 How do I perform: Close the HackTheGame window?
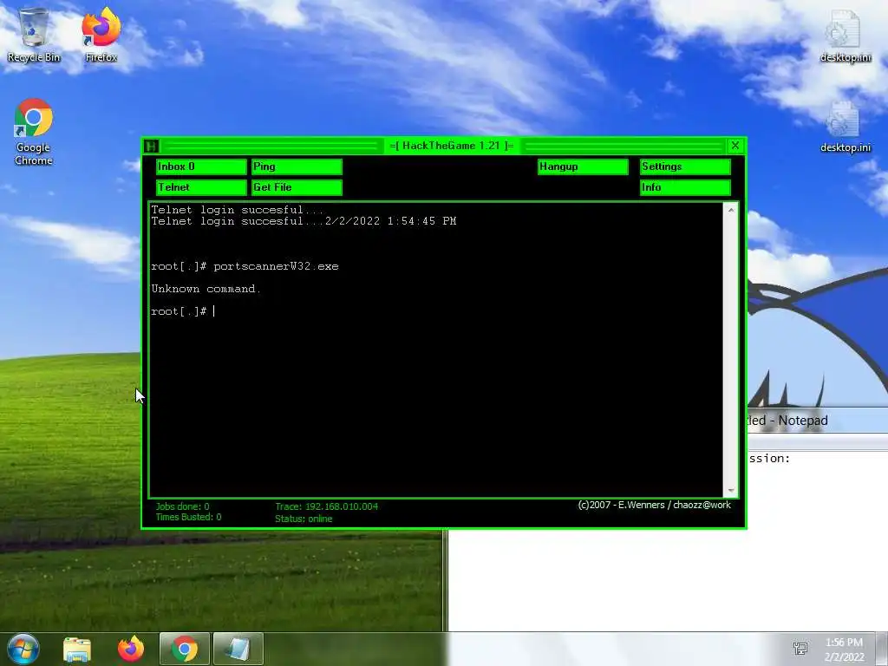(735, 146)
